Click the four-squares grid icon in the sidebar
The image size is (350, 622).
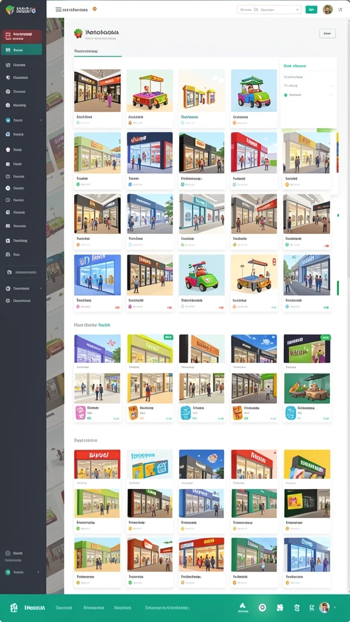tap(8, 226)
